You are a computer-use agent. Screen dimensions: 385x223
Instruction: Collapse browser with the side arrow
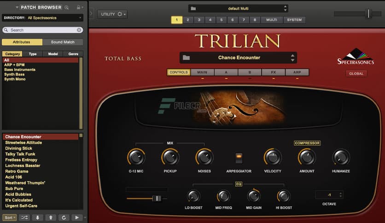pos(91,13)
